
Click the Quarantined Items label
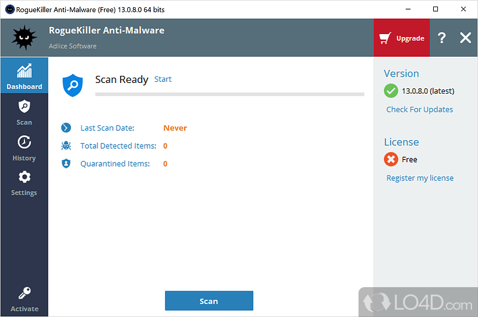click(x=115, y=164)
